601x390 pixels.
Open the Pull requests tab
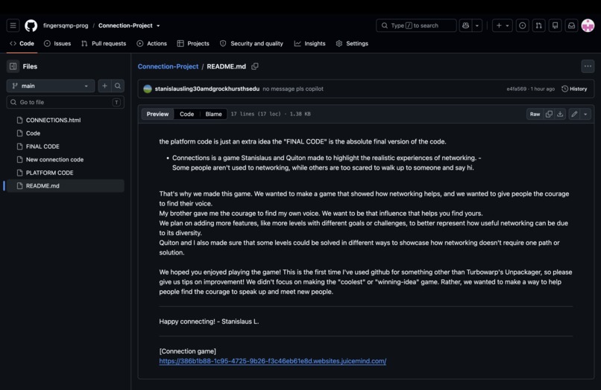pyautogui.click(x=104, y=44)
